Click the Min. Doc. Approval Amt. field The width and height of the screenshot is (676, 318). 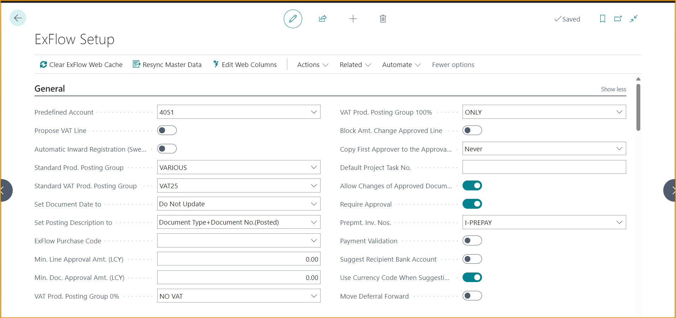coord(239,277)
